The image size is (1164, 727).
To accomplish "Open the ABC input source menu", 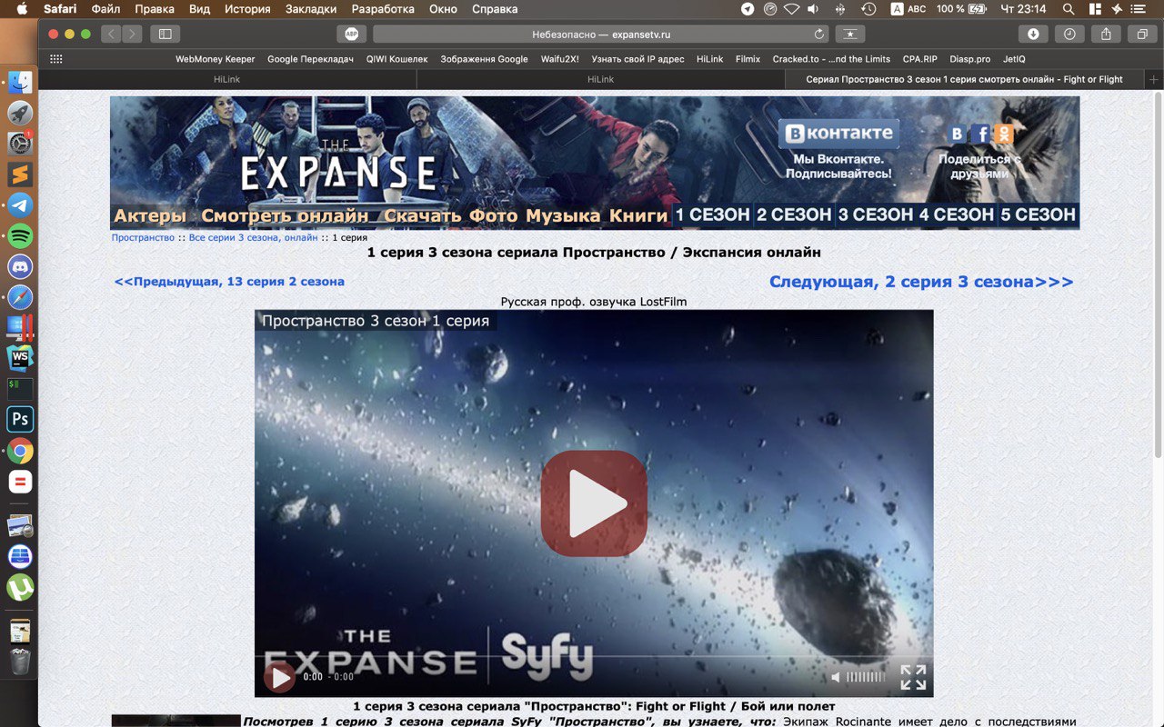I will 908,9.
